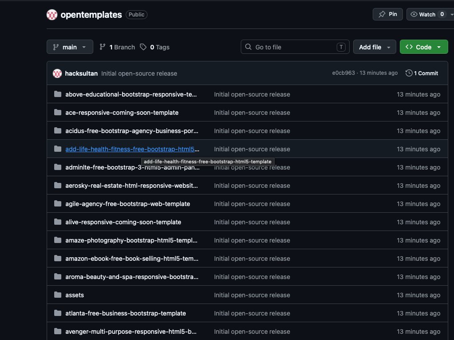Screen dimensions: 454x340
Task: Click 13 minutes ago in alive-responsive row
Action: click(x=418, y=222)
